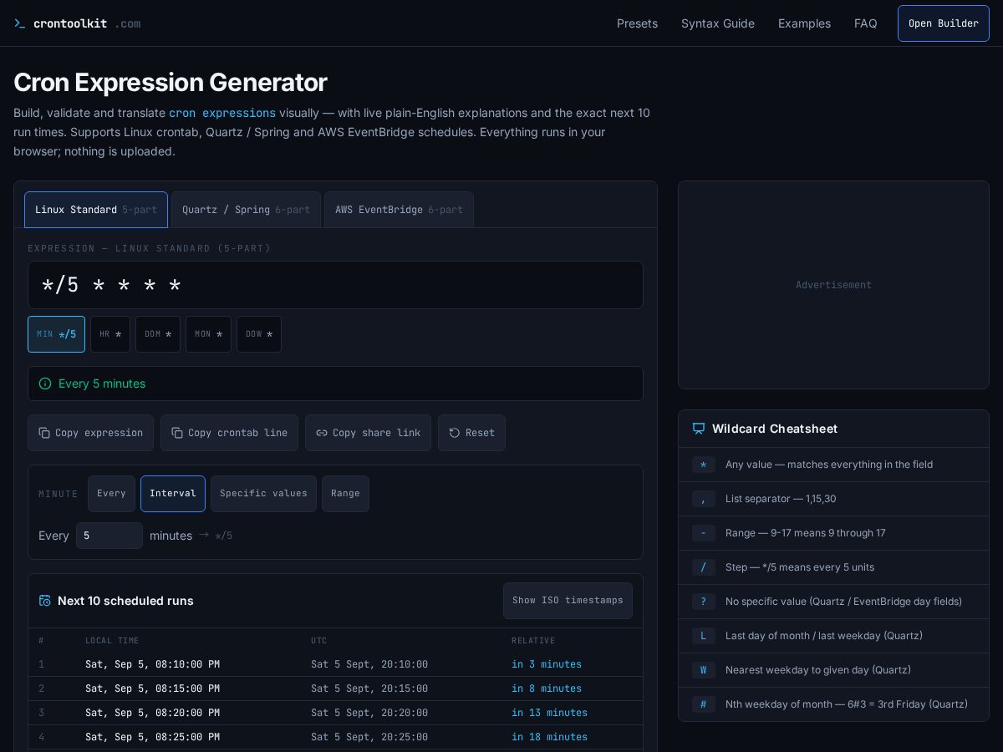Switch to the AWS EventBridge tab
Image resolution: width=1003 pixels, height=752 pixels.
(x=399, y=210)
